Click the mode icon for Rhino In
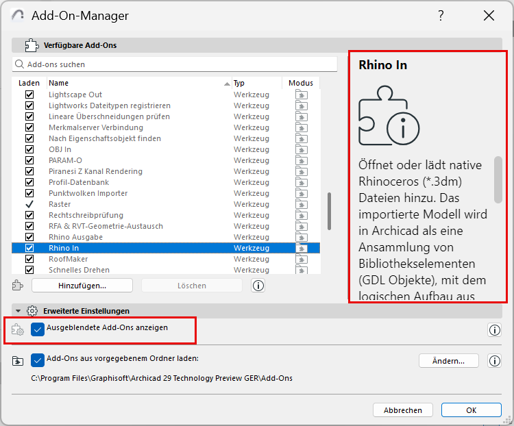Image resolution: width=514 pixels, height=426 pixels. (302, 249)
